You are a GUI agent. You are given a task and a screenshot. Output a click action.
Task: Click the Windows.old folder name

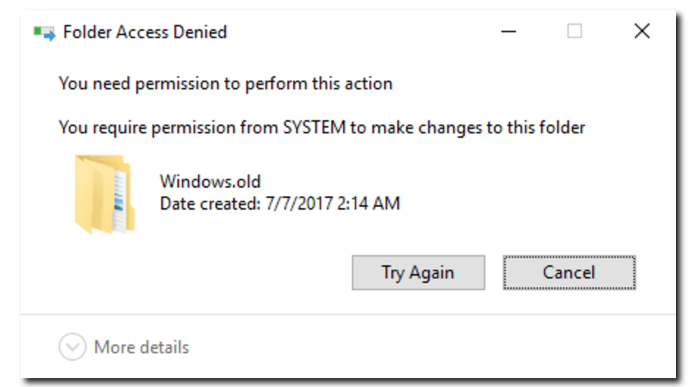(210, 181)
